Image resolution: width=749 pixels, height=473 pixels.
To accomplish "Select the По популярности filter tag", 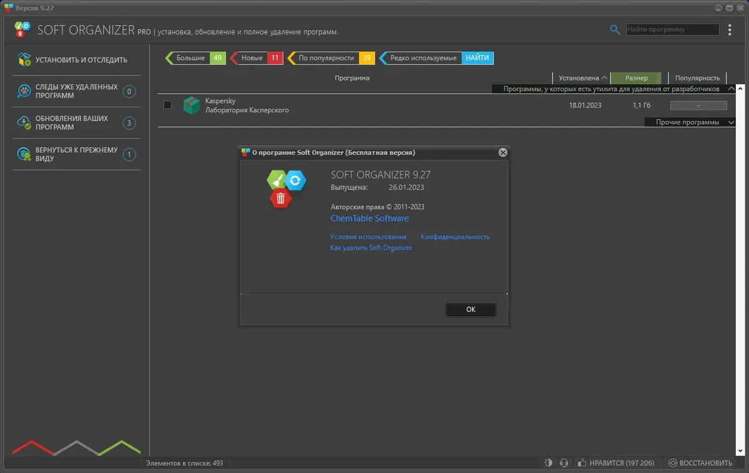I will click(331, 58).
